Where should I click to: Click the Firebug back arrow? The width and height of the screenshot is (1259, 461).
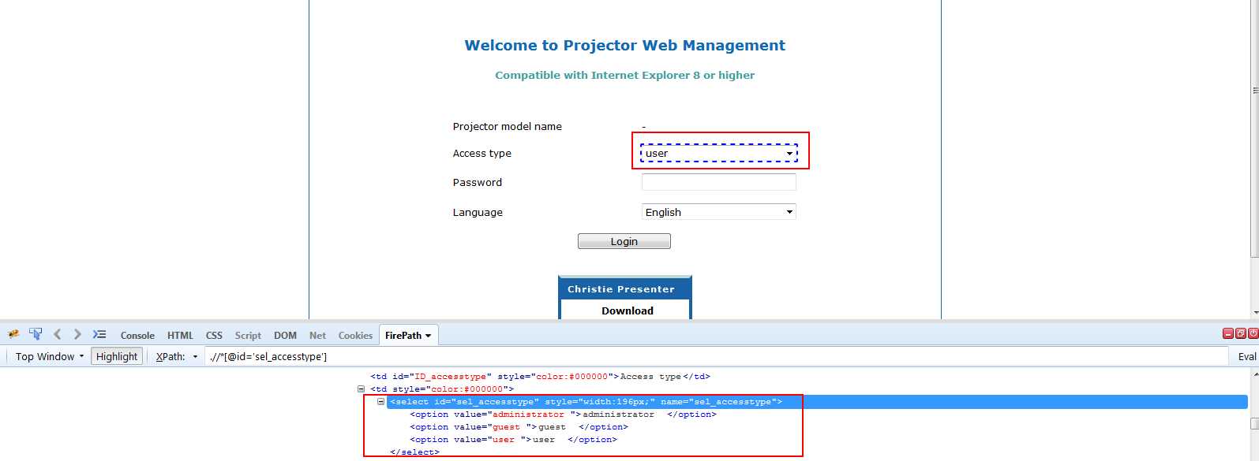click(x=58, y=334)
